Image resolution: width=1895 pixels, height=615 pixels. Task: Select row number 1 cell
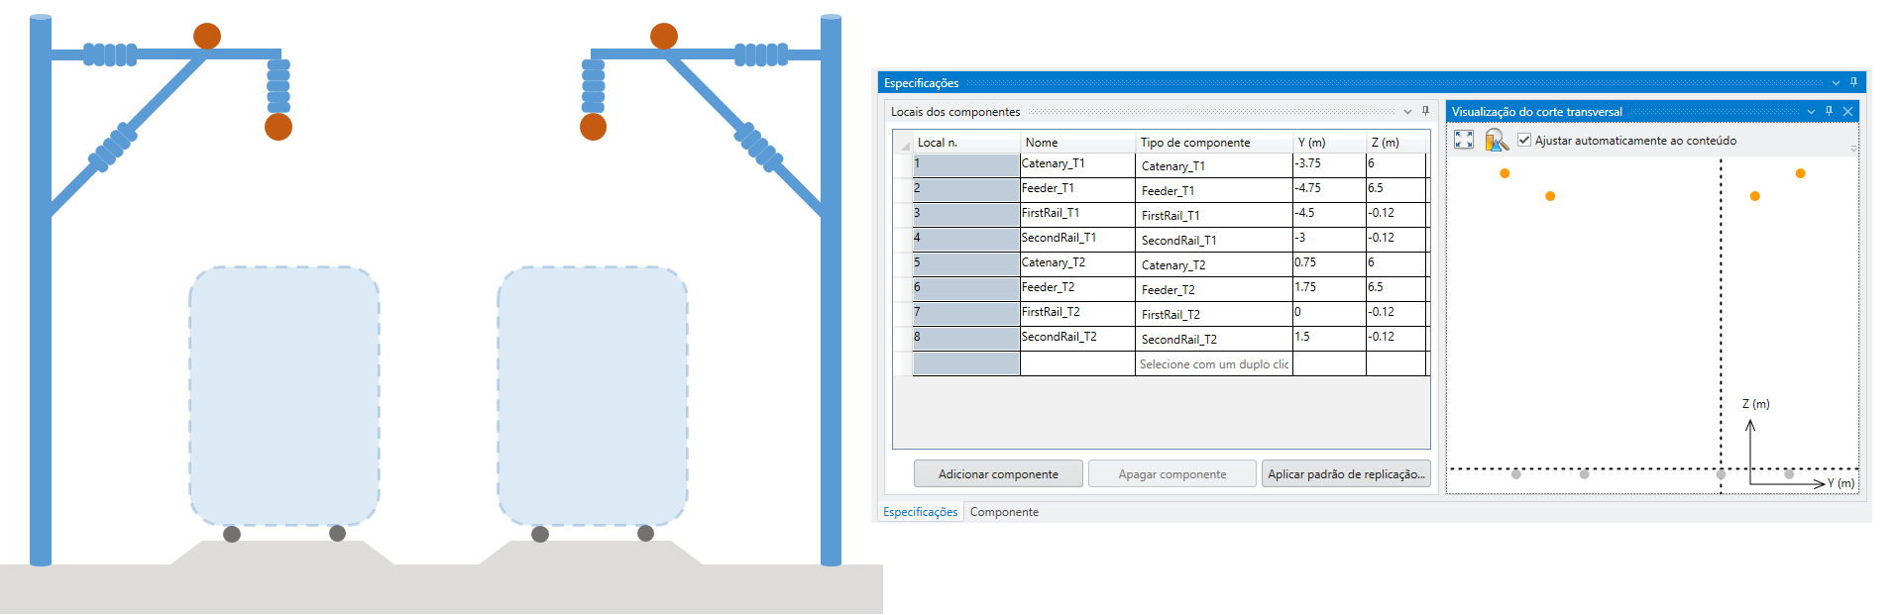966,165
